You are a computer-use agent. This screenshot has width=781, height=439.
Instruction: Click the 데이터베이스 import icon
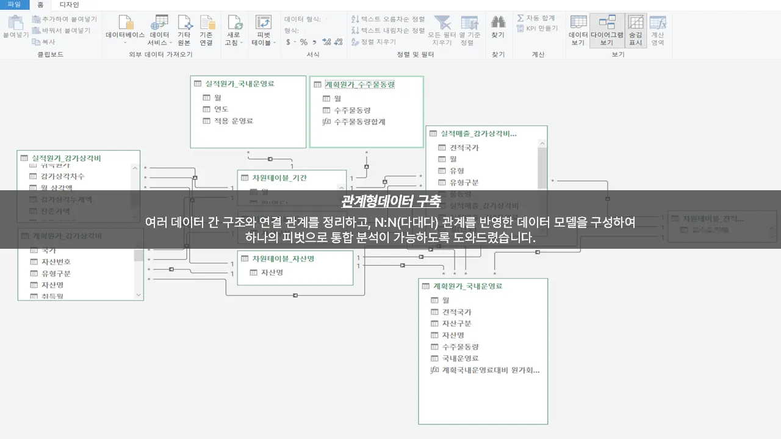tap(125, 30)
